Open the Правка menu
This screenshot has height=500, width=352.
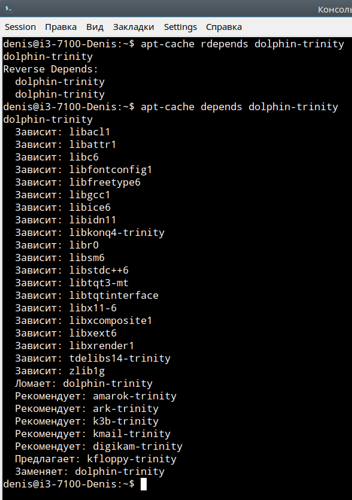tap(61, 27)
